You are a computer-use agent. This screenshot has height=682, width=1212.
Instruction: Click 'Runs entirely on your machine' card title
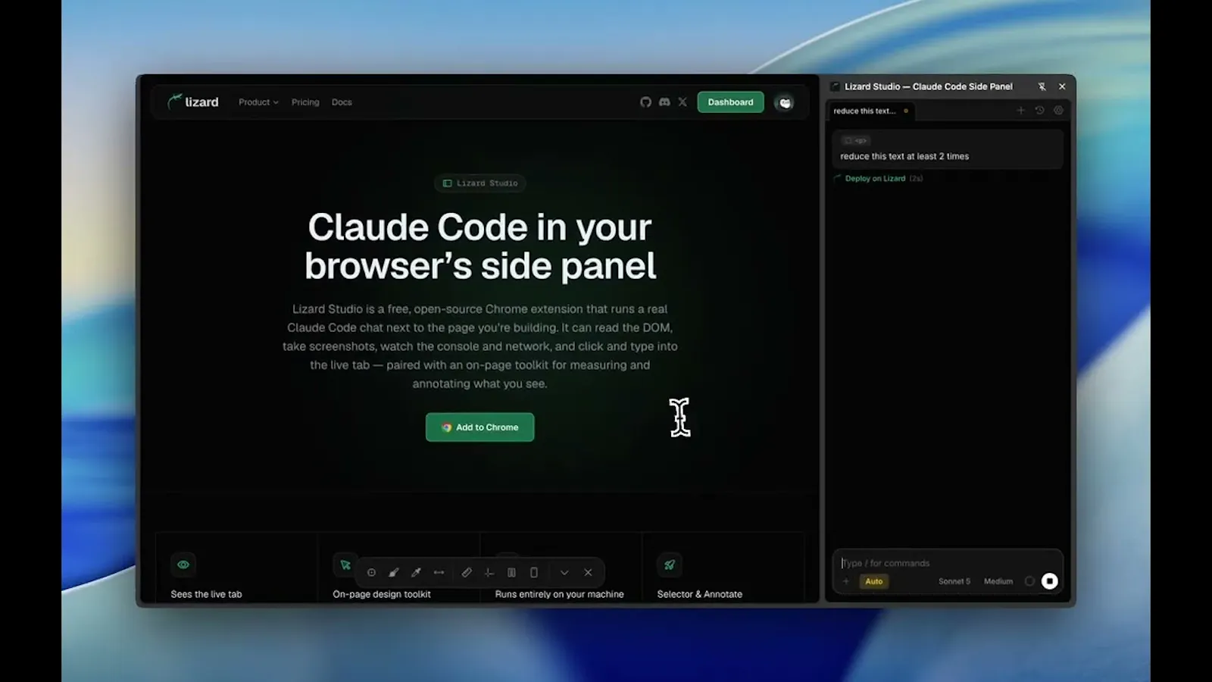[x=559, y=594]
